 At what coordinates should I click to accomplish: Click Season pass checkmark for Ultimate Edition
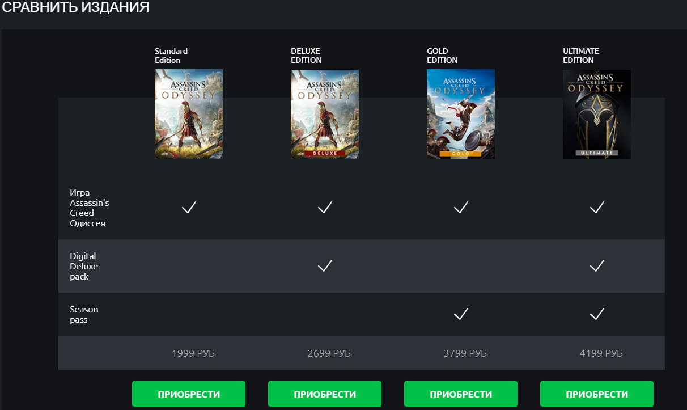(x=597, y=314)
